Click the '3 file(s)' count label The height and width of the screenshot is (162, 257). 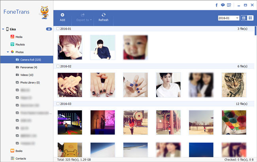click(242, 29)
